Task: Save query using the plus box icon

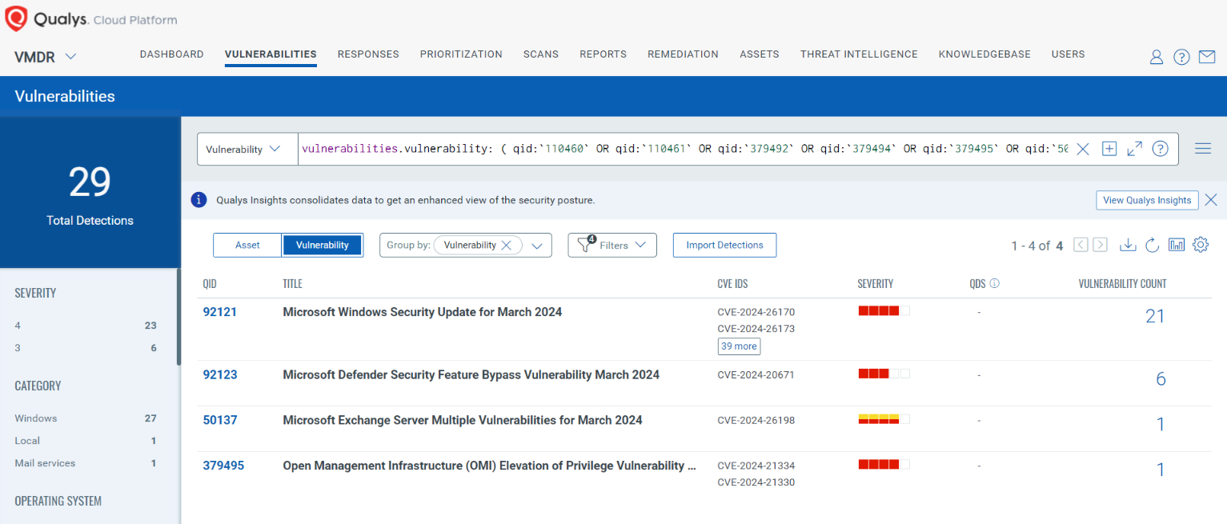Action: 1109,149
